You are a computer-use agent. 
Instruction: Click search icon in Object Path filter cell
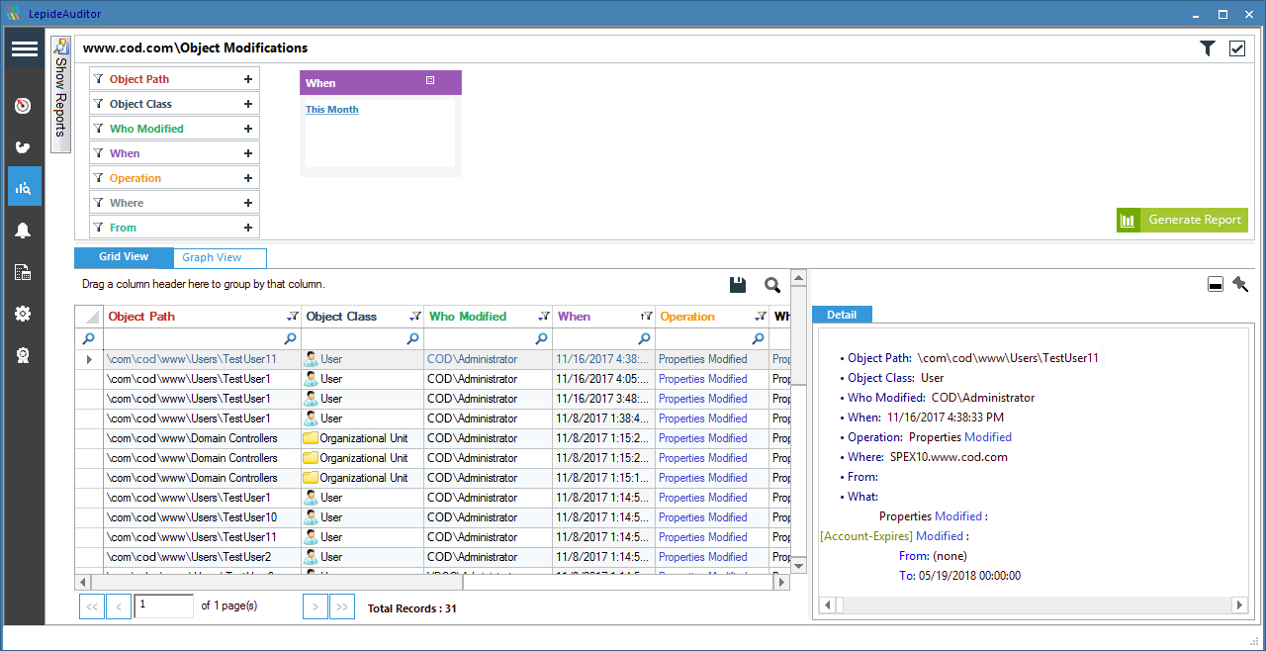coord(292,338)
